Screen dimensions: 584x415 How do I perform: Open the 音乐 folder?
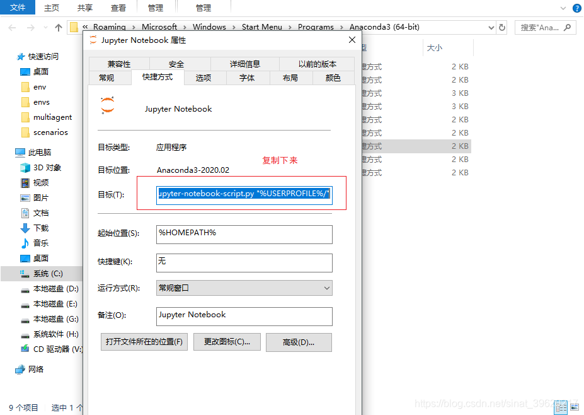click(34, 243)
